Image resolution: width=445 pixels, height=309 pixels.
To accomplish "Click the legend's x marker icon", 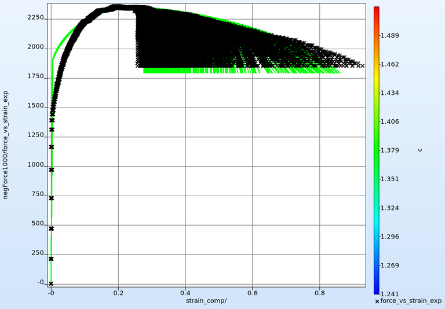I will [x=377, y=301].
